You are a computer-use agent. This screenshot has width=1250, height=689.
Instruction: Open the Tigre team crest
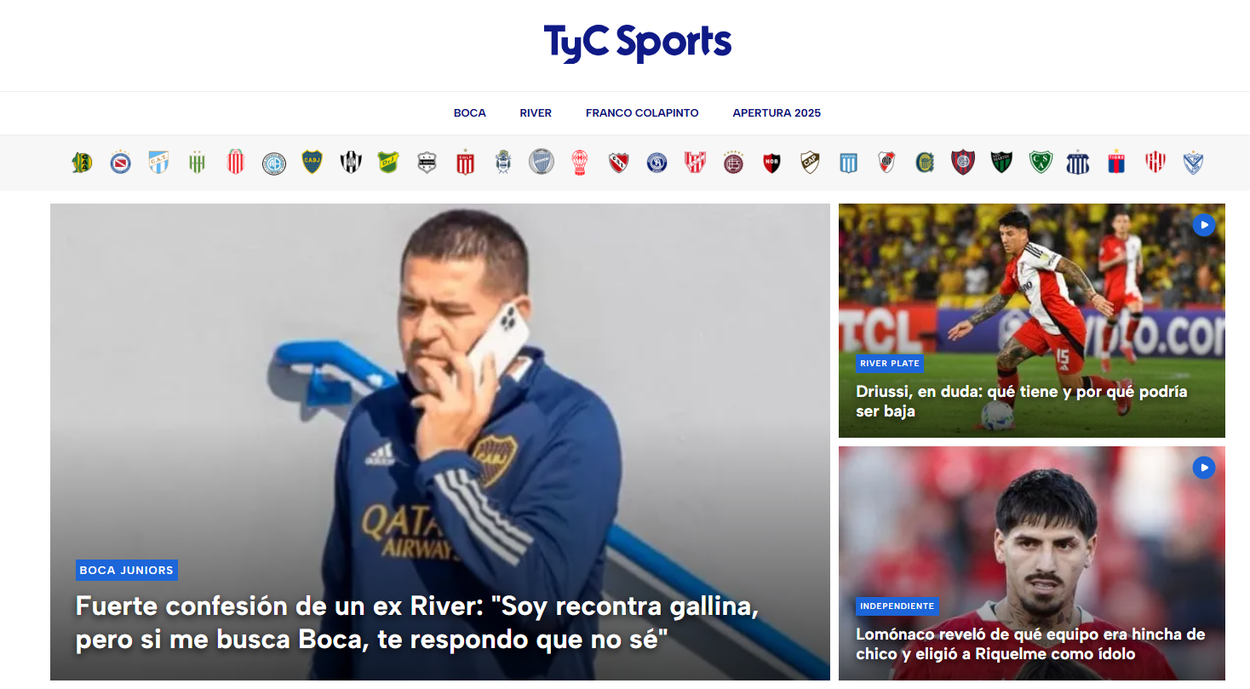click(1116, 163)
